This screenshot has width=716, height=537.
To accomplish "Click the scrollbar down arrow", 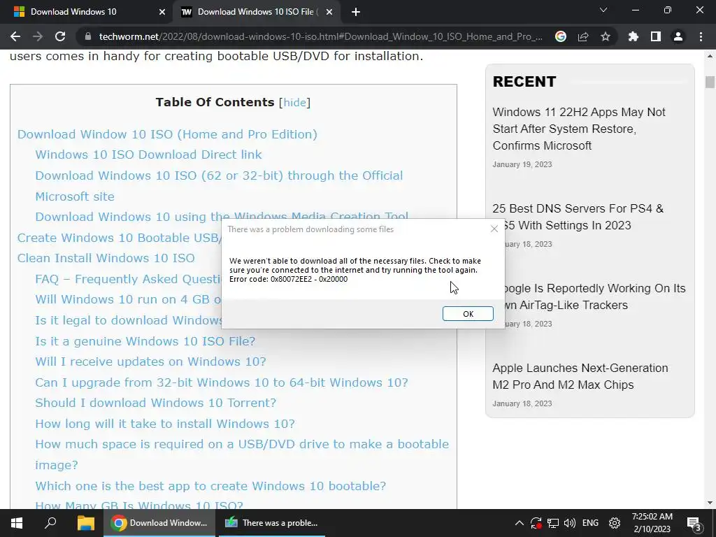I will pyautogui.click(x=710, y=503).
